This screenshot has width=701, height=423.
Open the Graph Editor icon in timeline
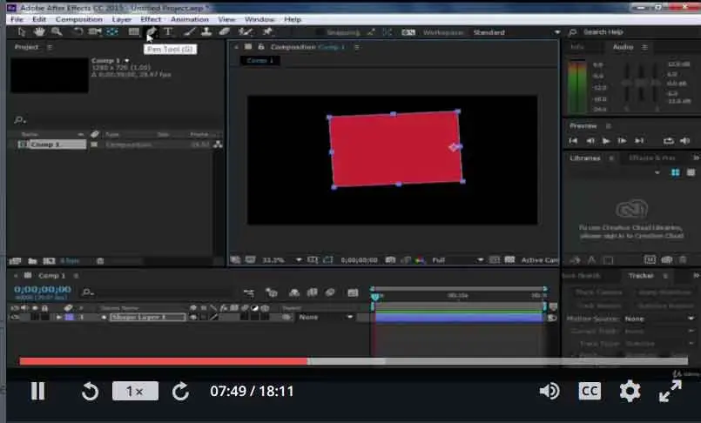click(x=354, y=293)
